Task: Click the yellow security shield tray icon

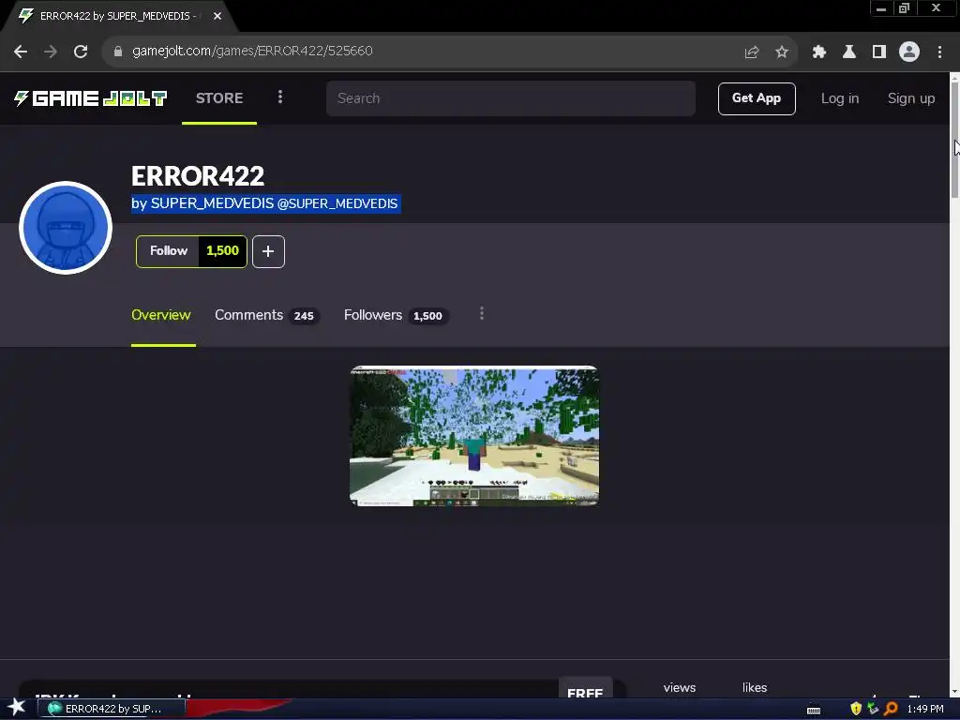Action: (x=856, y=709)
